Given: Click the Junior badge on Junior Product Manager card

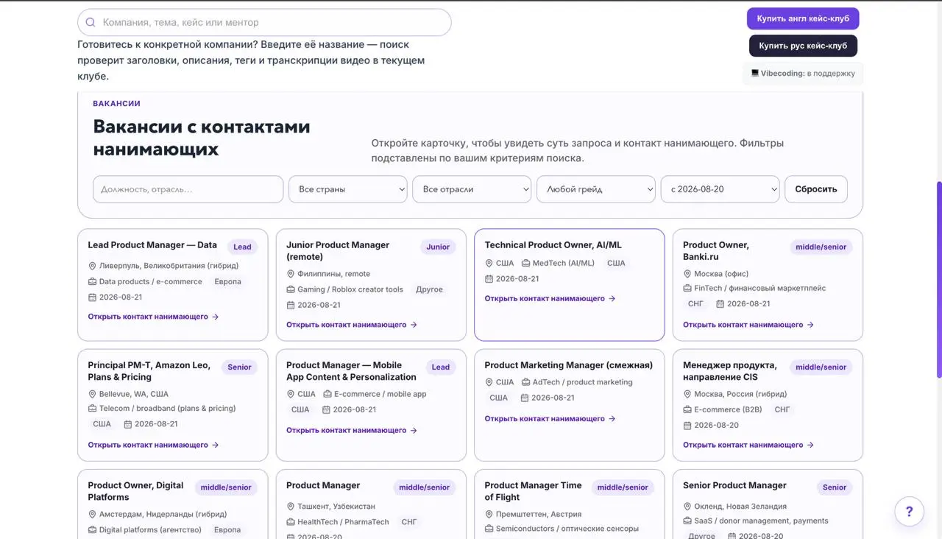Looking at the screenshot, I should coord(438,247).
